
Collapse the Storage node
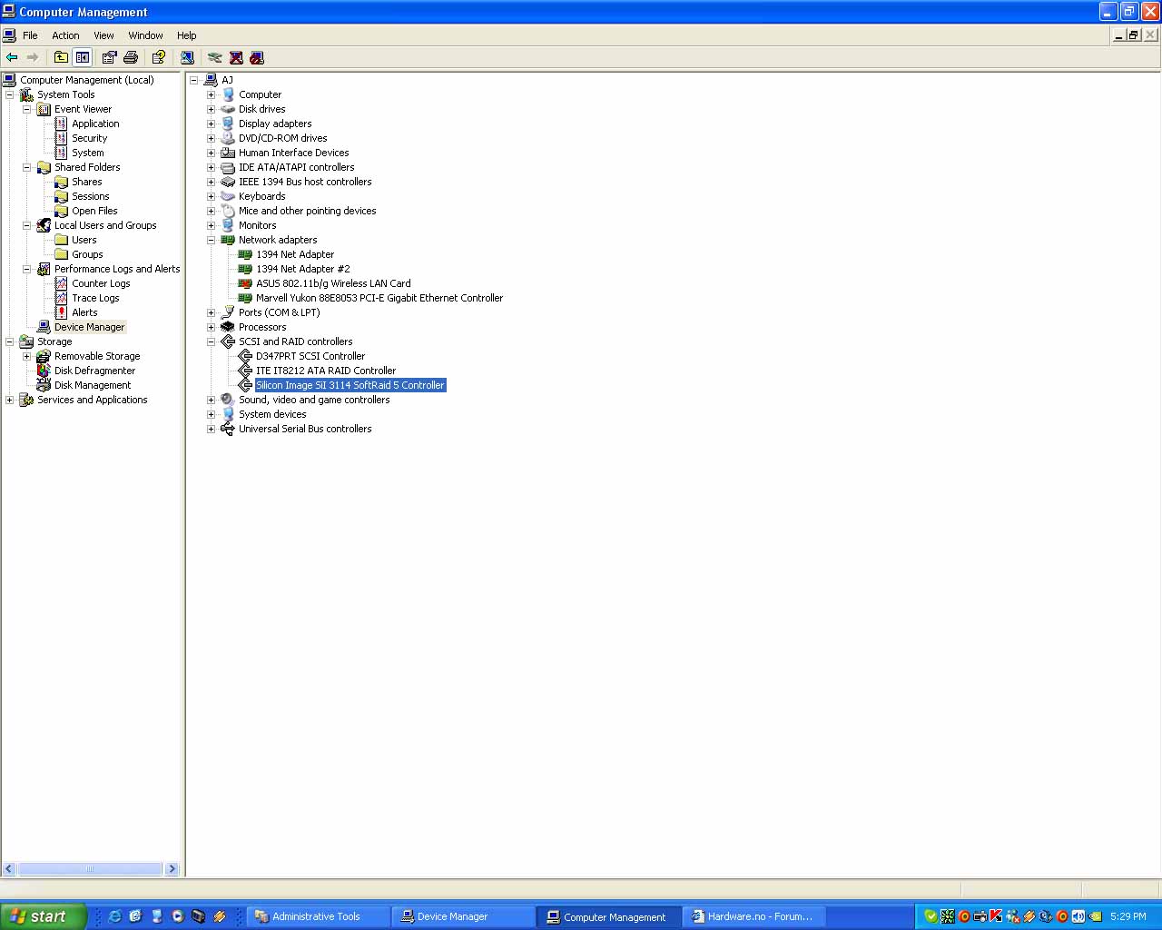click(x=10, y=341)
